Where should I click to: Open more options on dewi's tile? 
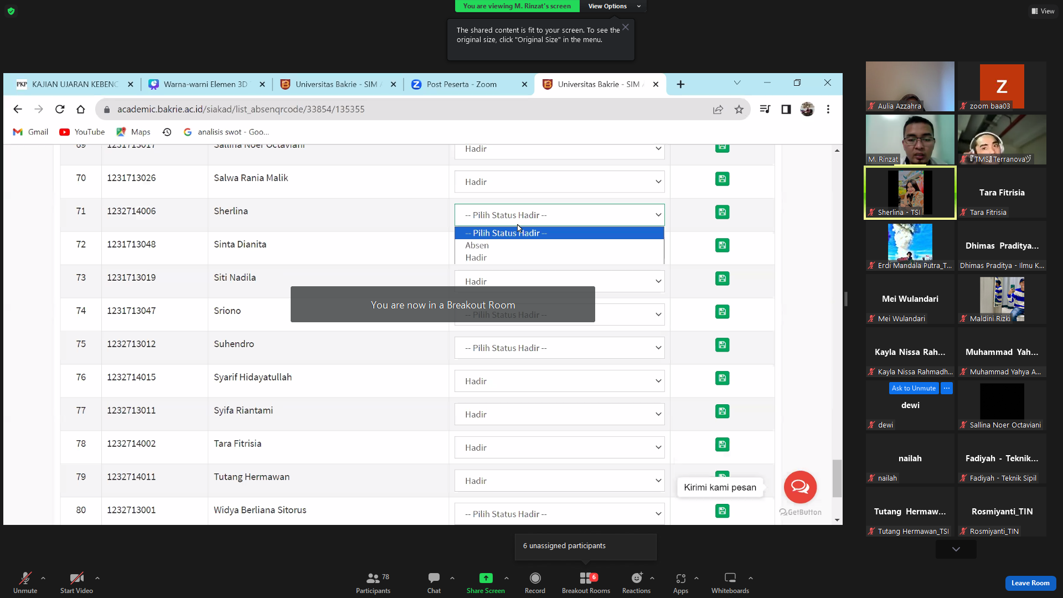[x=947, y=388]
